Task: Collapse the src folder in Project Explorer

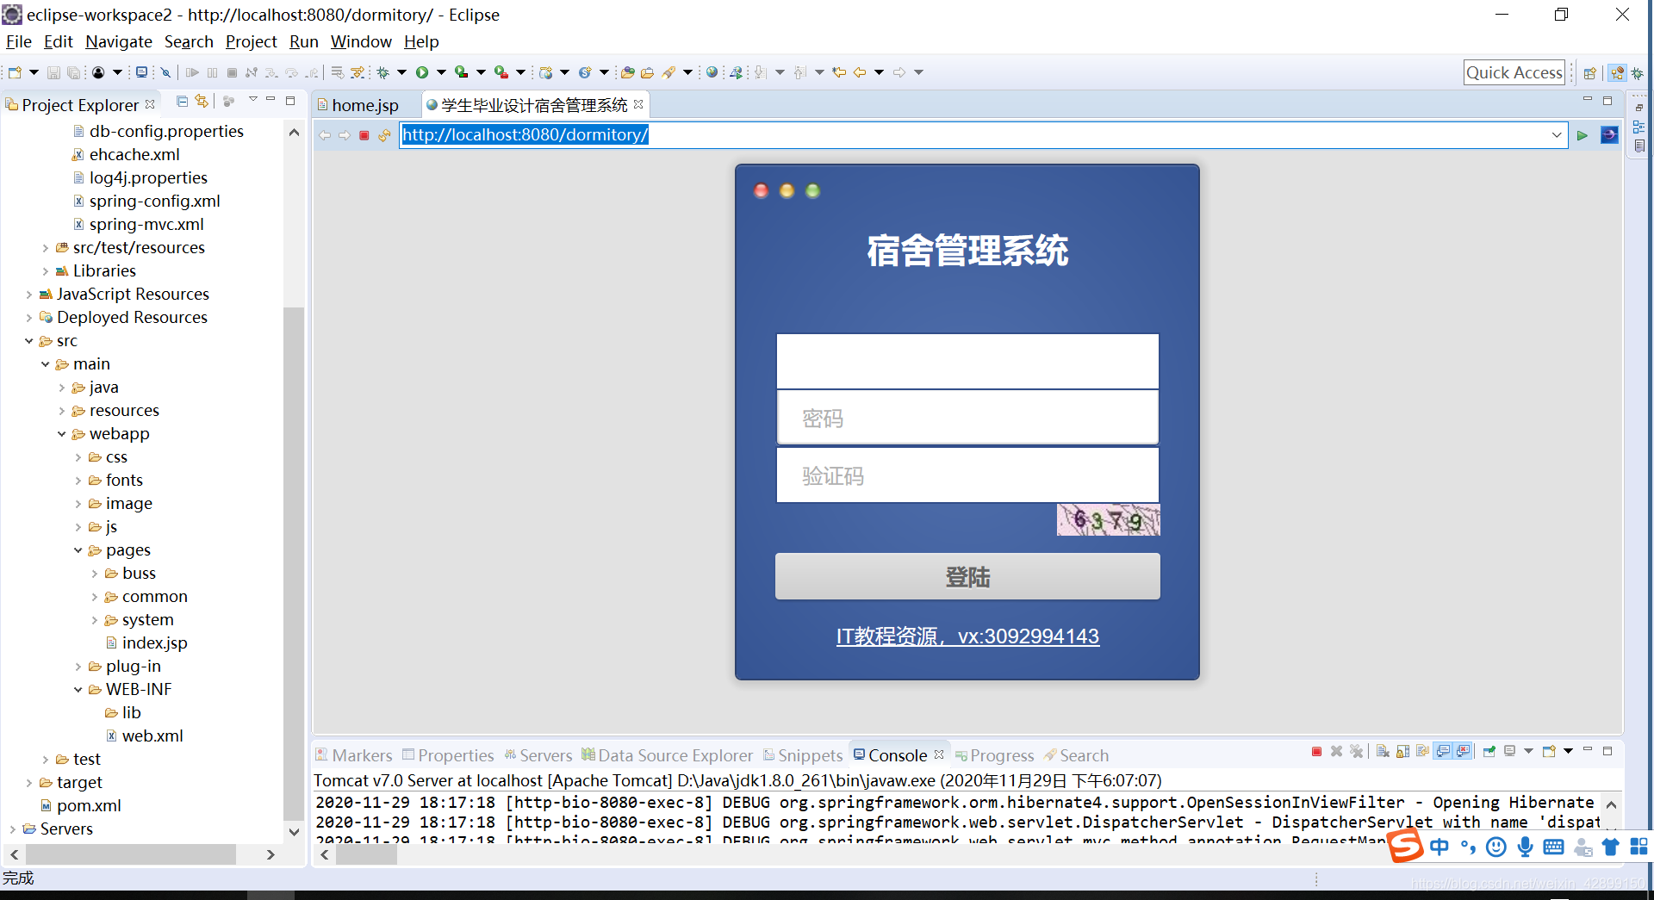Action: pos(29,341)
